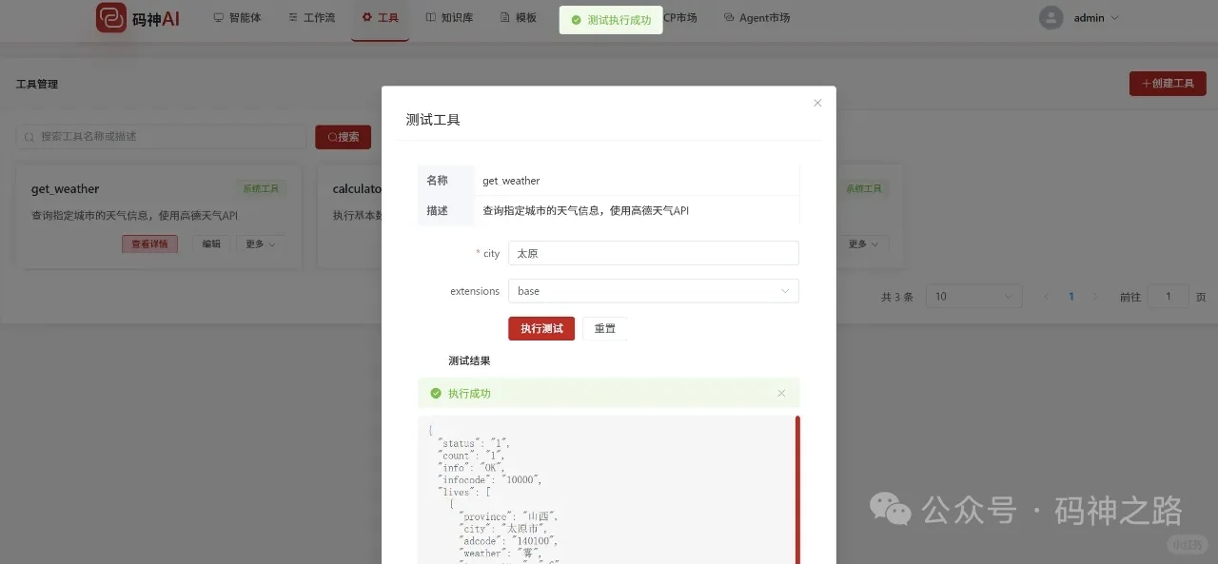
Task: Click the 执行测试 button
Action: (x=540, y=327)
